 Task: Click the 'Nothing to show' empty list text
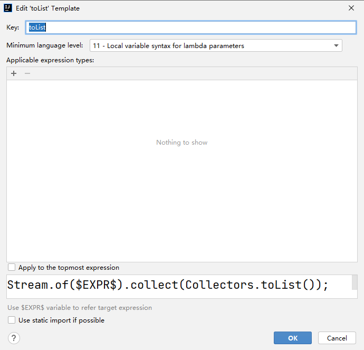point(182,143)
